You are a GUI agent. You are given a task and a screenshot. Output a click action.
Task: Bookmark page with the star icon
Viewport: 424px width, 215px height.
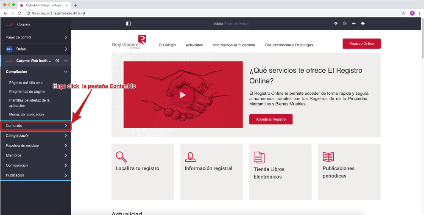pyautogui.click(x=403, y=13)
